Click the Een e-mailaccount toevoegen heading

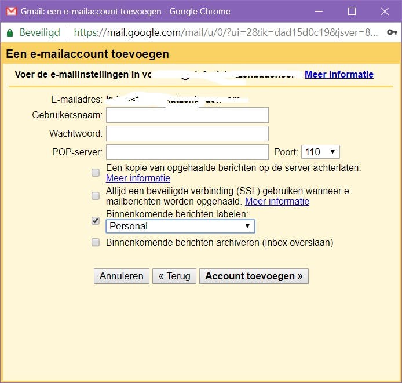(87, 54)
